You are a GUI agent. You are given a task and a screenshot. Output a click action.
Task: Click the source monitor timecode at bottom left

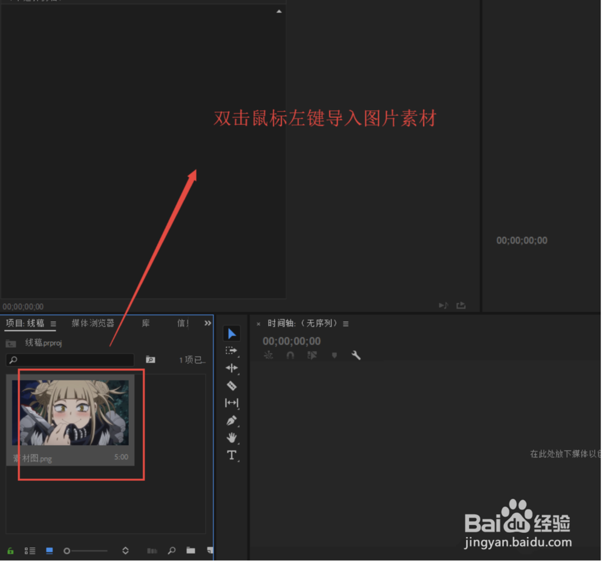pos(23,307)
